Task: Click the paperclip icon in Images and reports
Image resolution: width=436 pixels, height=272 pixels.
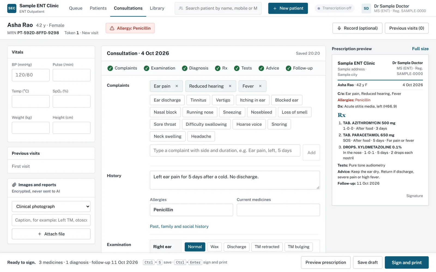Action: point(14,185)
